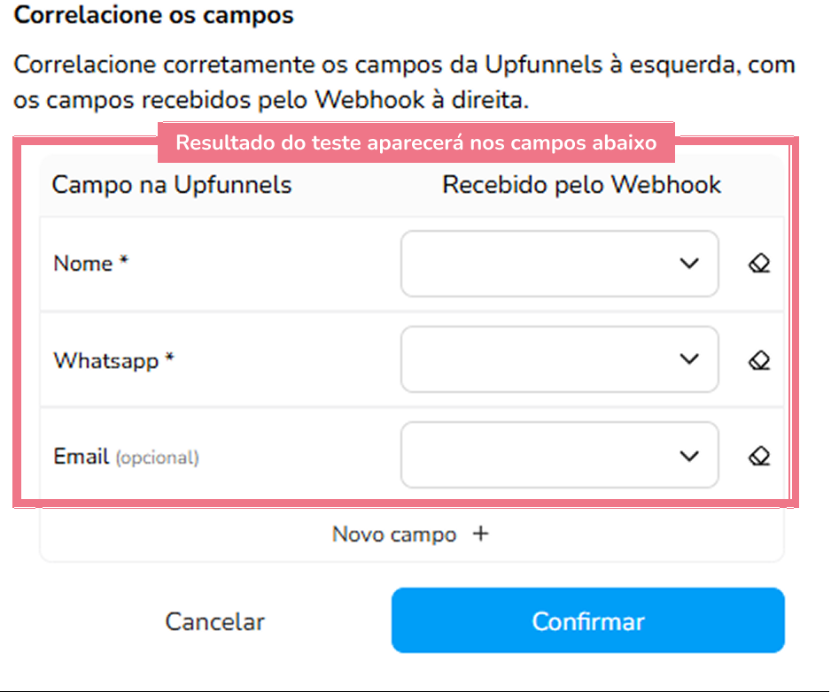Erase the Email field mapping
Viewport: 831px width, 692px height.
[759, 456]
